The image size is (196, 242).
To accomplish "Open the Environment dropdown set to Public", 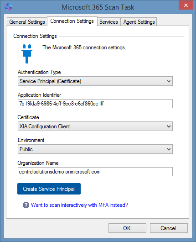I will click(x=95, y=149).
